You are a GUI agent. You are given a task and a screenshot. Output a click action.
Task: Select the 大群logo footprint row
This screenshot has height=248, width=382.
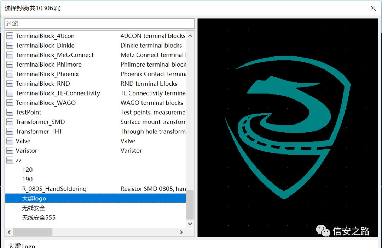[95, 199]
